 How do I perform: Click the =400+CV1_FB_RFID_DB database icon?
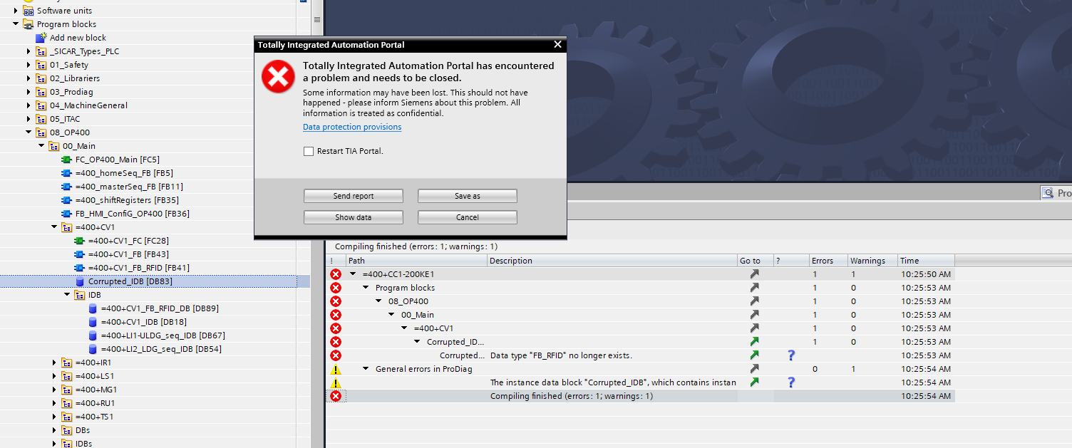pyautogui.click(x=93, y=308)
